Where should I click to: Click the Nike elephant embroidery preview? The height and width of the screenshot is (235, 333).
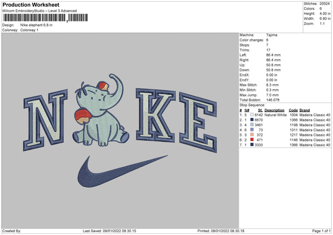[x=120, y=130]
